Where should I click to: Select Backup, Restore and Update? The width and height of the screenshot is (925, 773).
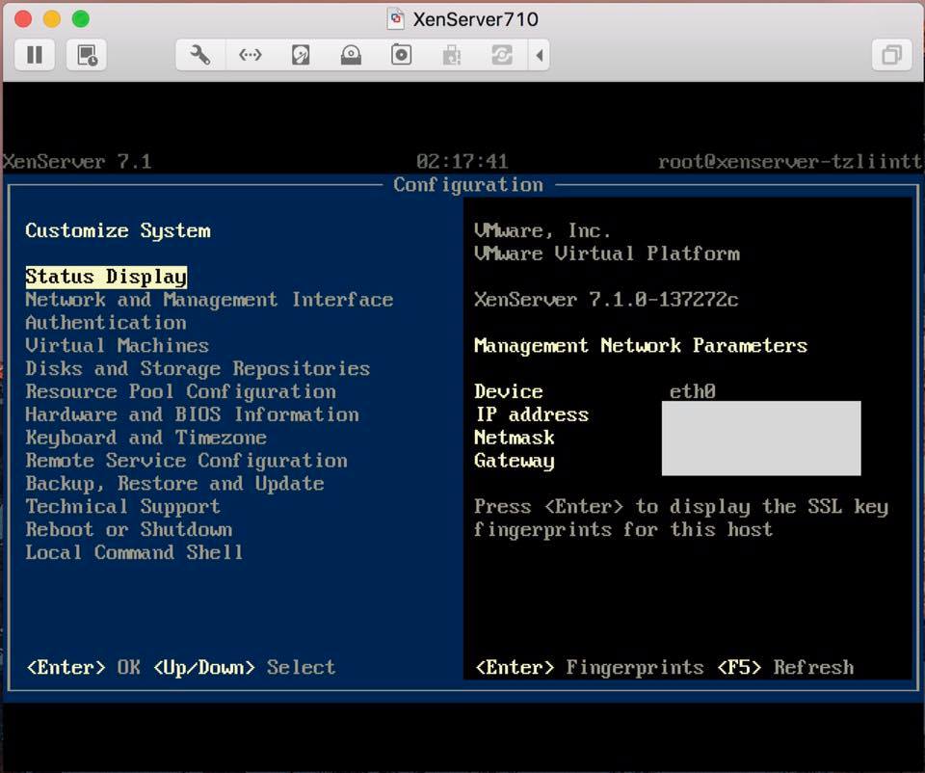click(174, 484)
